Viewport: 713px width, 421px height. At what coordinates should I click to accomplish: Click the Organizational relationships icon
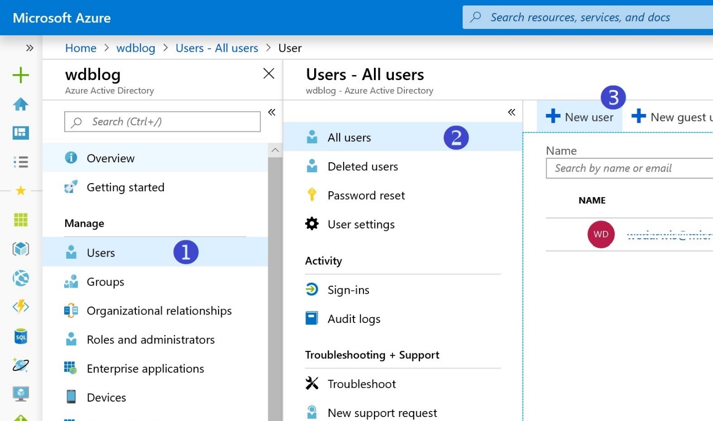coord(71,311)
